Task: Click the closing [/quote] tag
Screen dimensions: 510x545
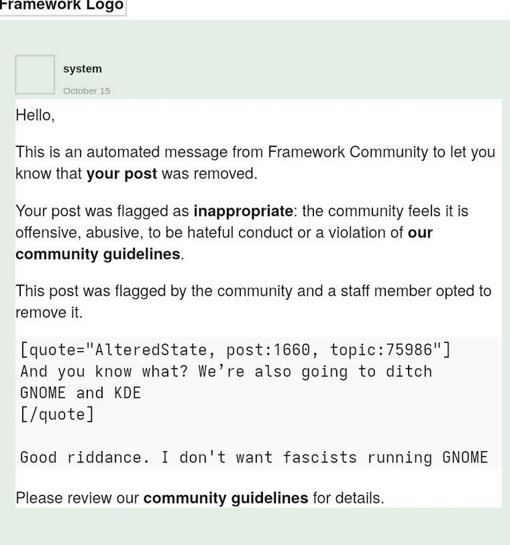Action: 57,414
